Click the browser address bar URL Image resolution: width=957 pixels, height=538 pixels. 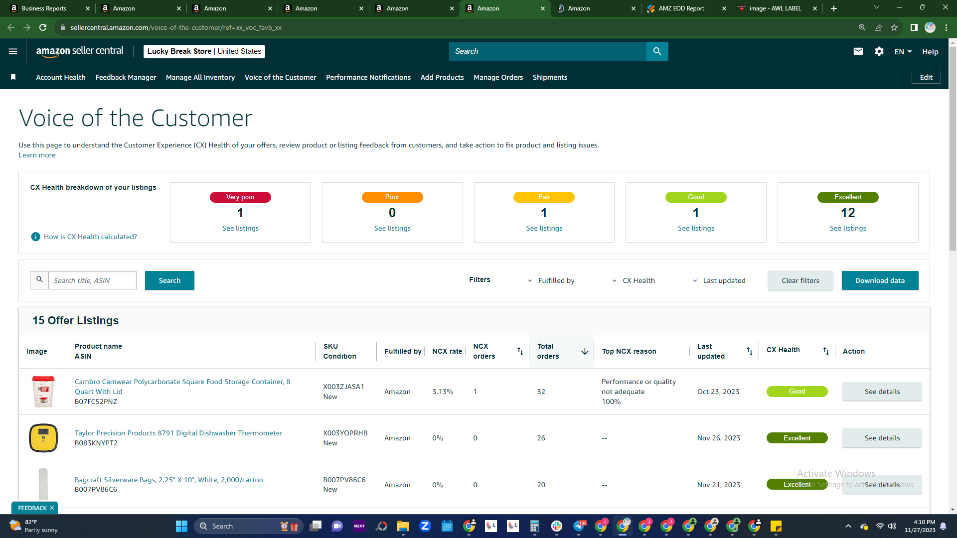[176, 27]
